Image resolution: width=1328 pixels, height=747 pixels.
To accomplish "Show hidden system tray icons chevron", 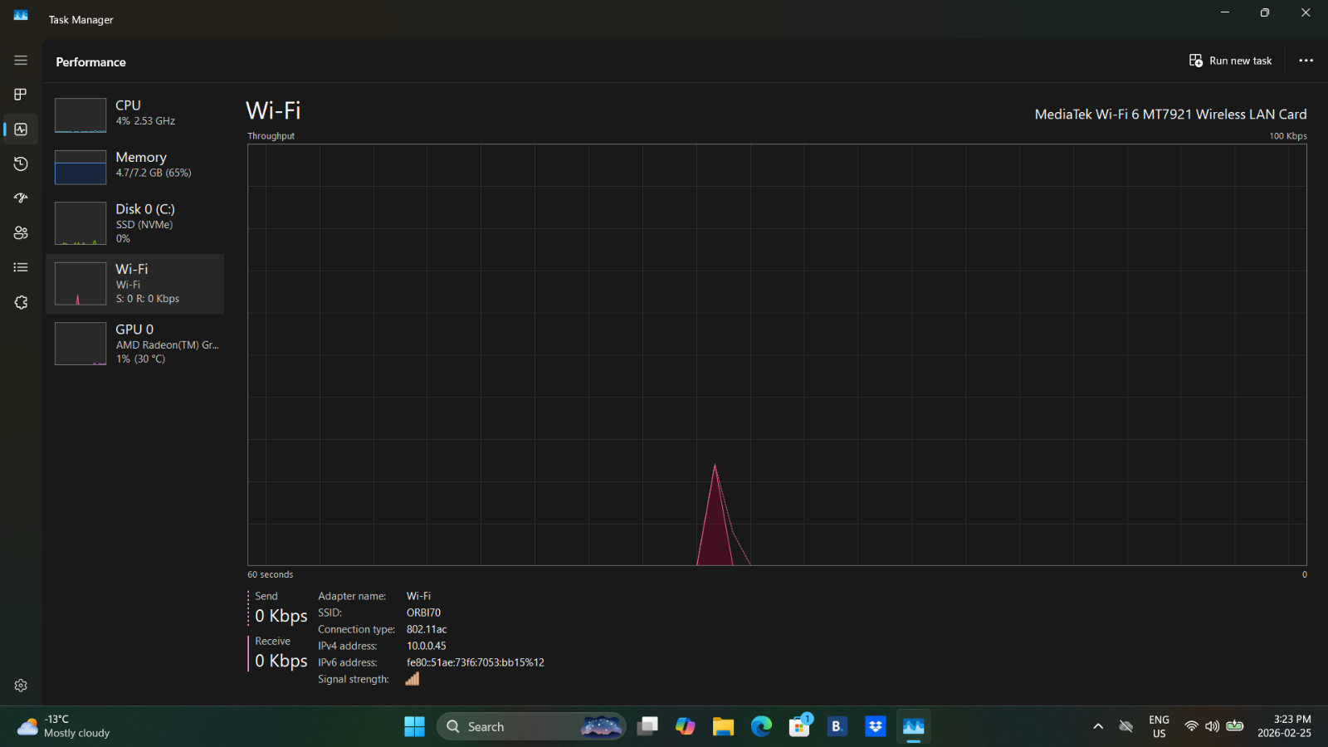I will click(x=1098, y=726).
